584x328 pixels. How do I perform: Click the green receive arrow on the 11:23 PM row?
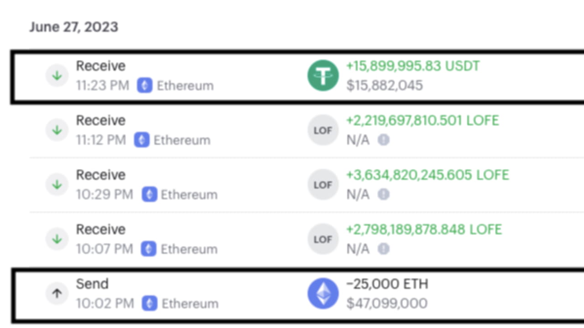(x=57, y=76)
